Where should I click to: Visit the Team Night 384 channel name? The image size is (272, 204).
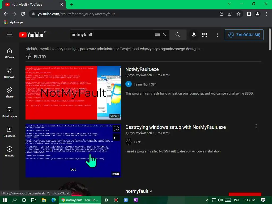coord(145,84)
